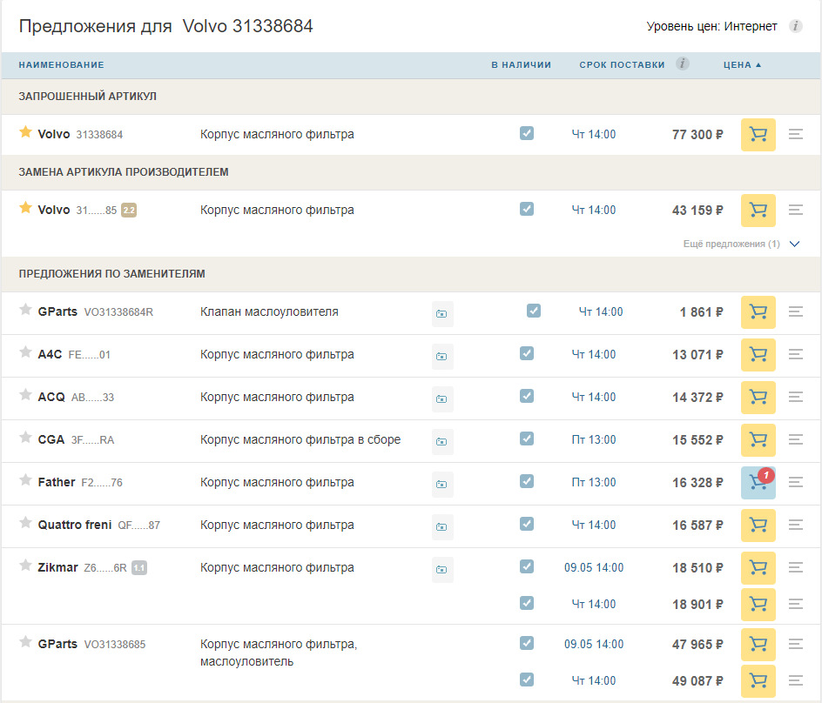Expand Ещё предложения (1) chevron
The image size is (822, 703).
click(x=794, y=244)
